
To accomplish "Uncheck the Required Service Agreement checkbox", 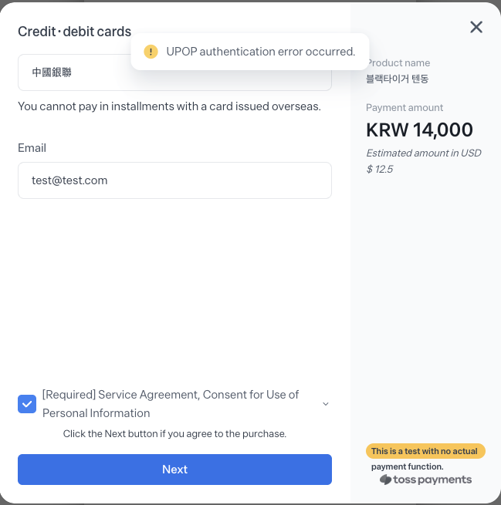I will (27, 404).
